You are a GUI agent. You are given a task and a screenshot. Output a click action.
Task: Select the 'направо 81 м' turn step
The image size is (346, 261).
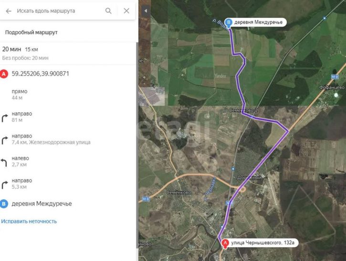click(x=67, y=117)
